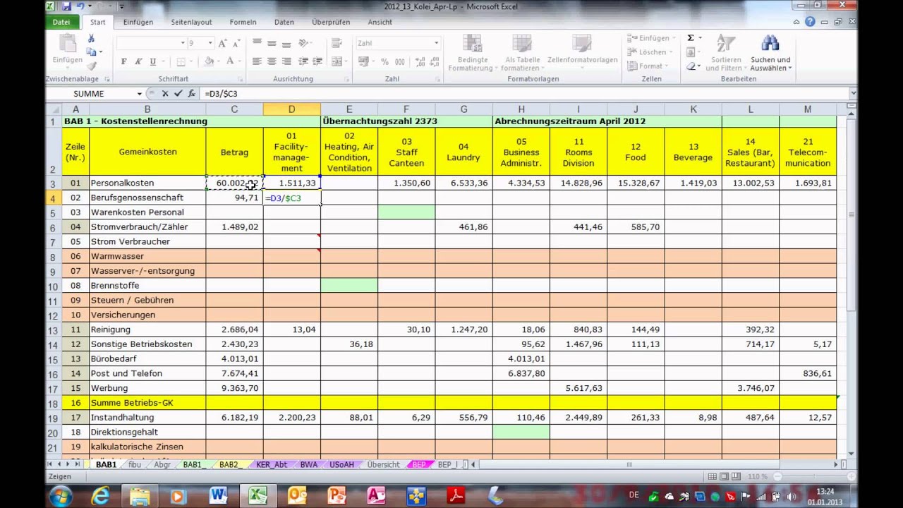The width and height of the screenshot is (903, 508).
Task: Switch to the Einfügen ribbon tab
Action: pos(138,22)
